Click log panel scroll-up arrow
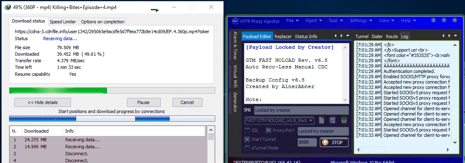The width and height of the screenshot is (465, 163). point(455,45)
